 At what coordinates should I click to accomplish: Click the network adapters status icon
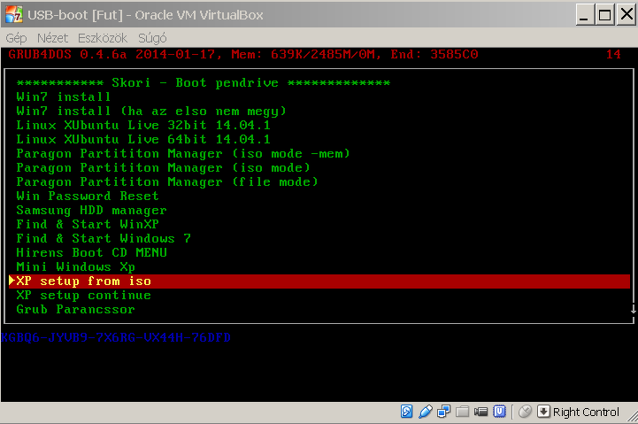pyautogui.click(x=443, y=412)
